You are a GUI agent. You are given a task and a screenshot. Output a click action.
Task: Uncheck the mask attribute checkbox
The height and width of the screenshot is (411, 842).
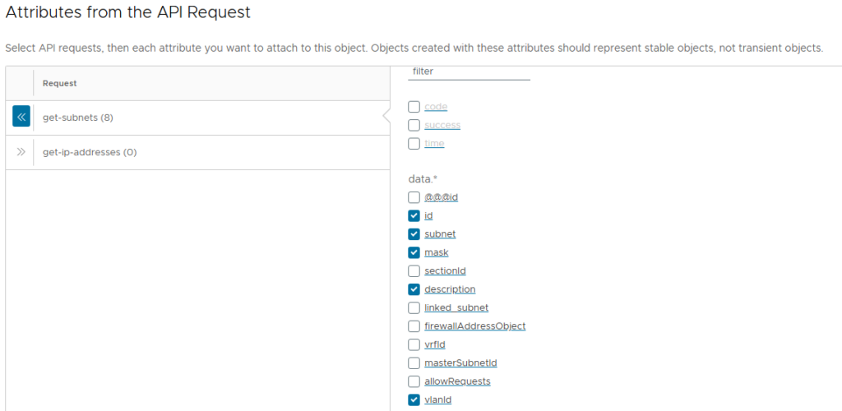click(x=414, y=252)
